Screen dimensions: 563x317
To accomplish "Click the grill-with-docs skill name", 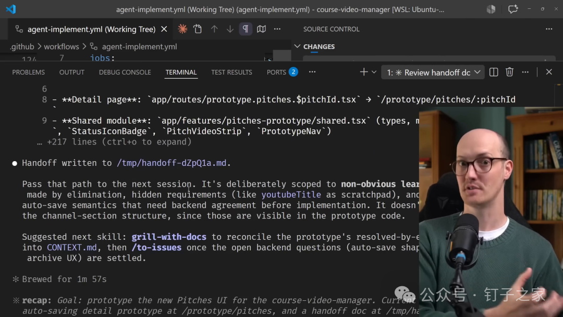I will pos(169,237).
